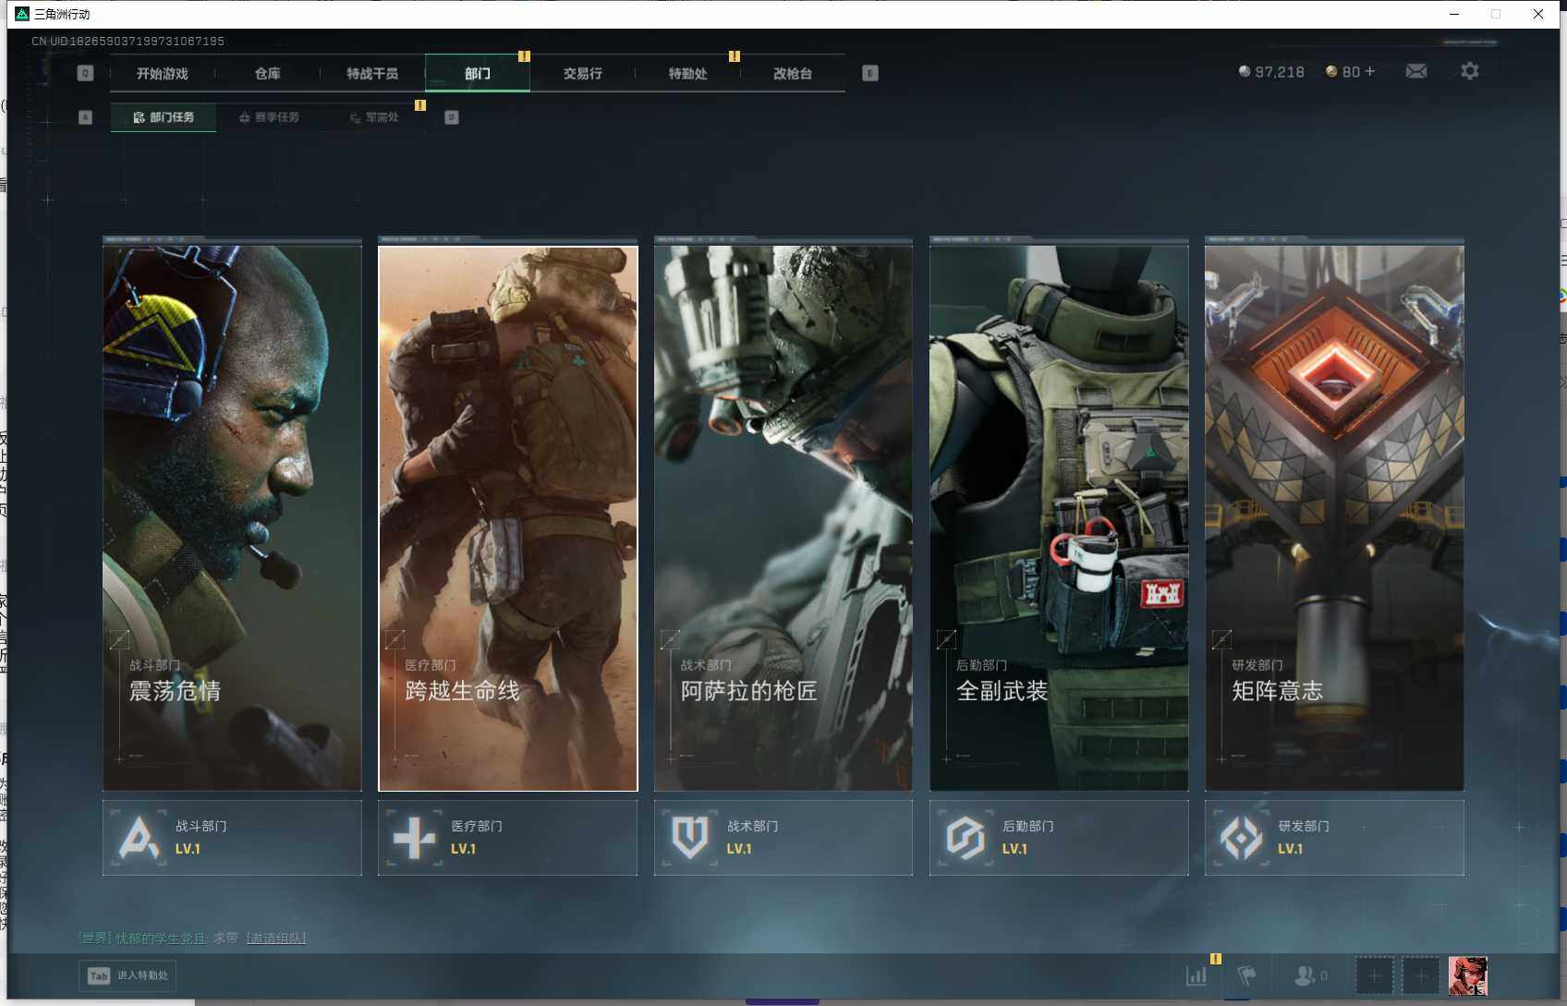Image resolution: width=1567 pixels, height=1006 pixels.
Task: Click the player avatar portrait
Action: point(1467,976)
